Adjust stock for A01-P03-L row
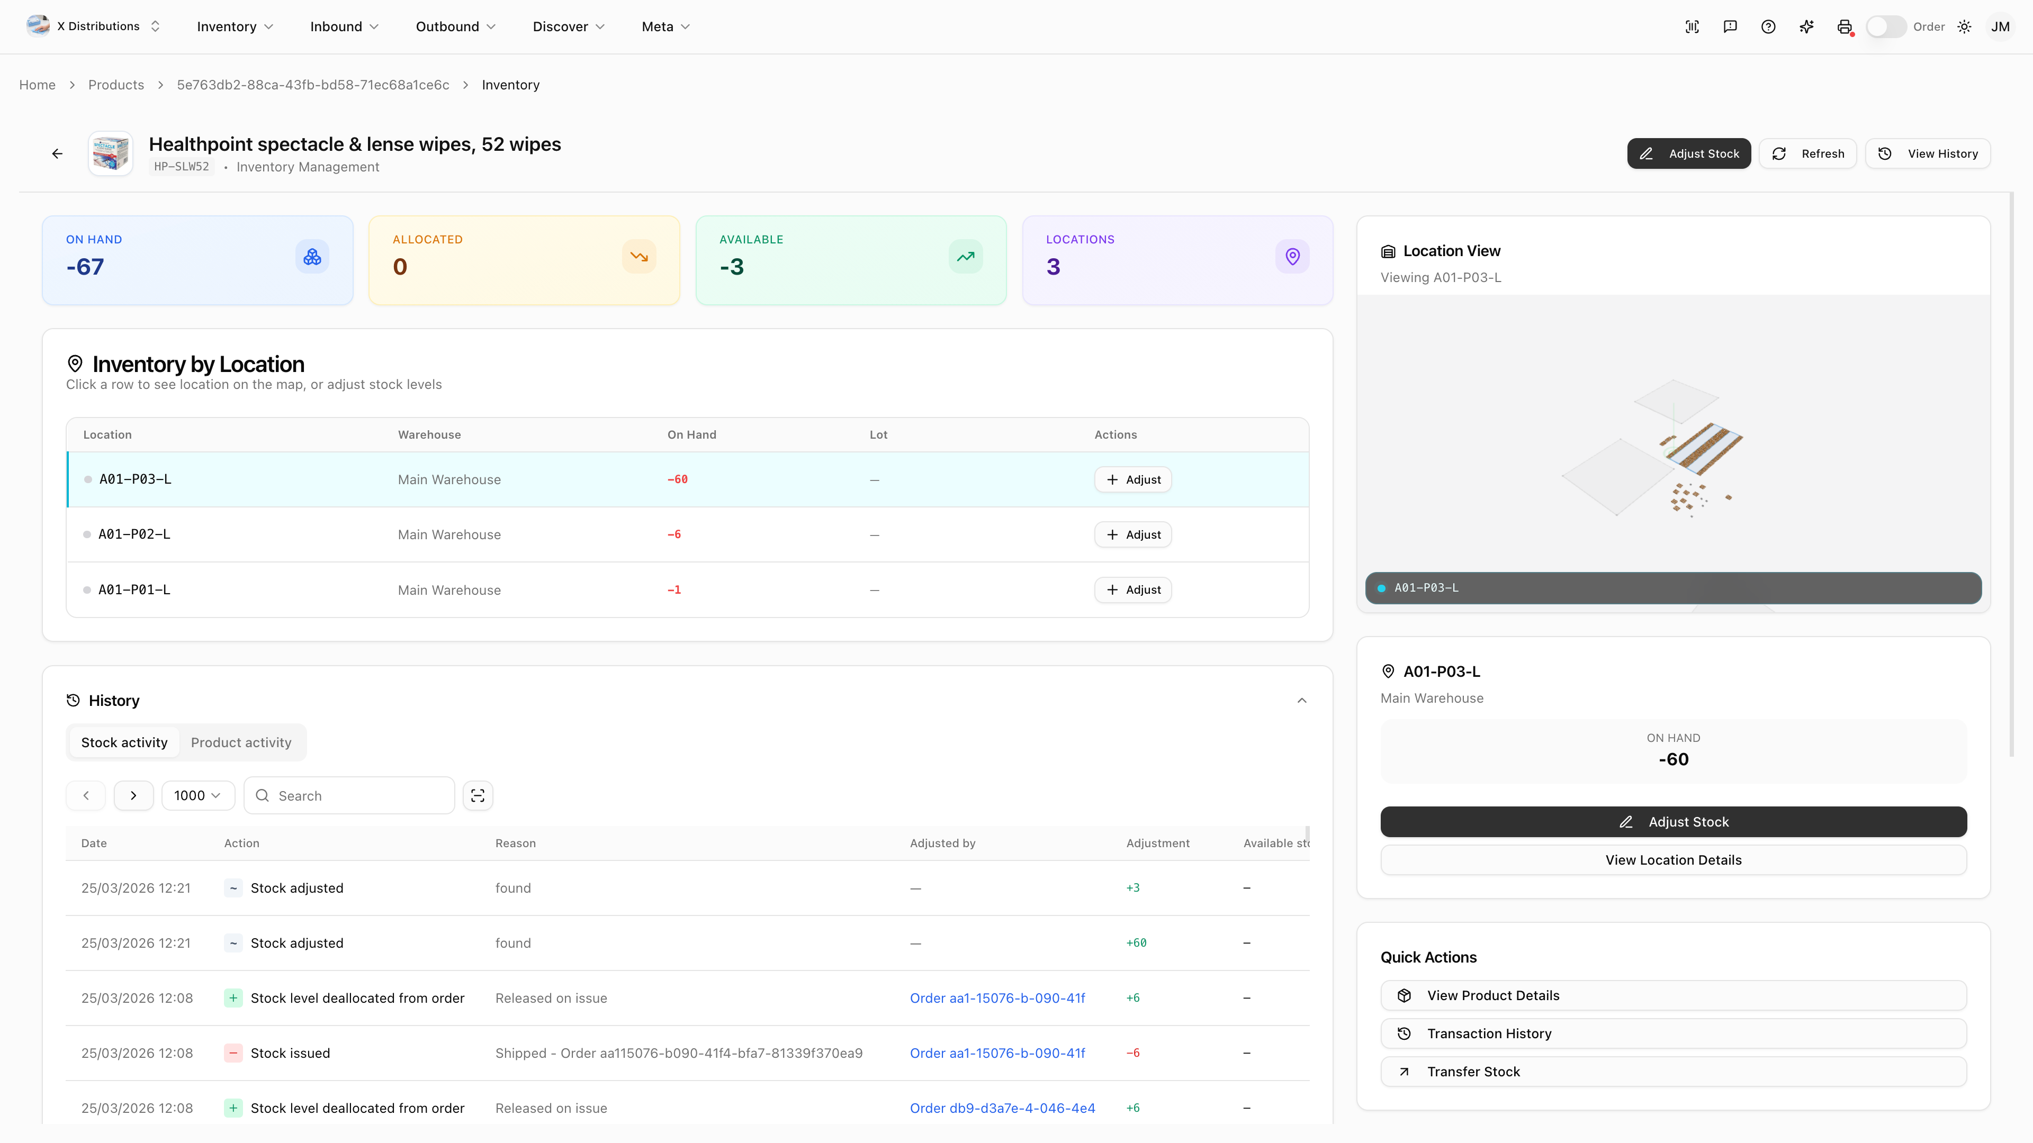This screenshot has width=2033, height=1143. click(1132, 479)
